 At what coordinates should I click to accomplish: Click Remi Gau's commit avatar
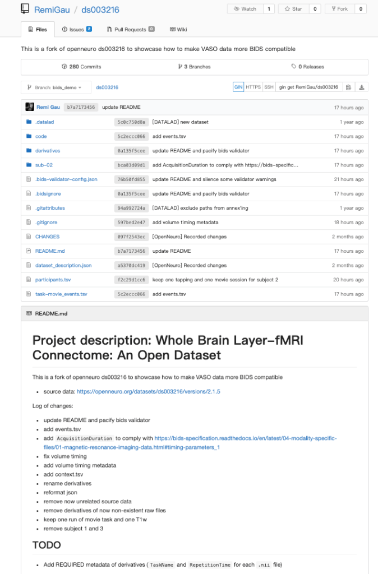(30, 107)
